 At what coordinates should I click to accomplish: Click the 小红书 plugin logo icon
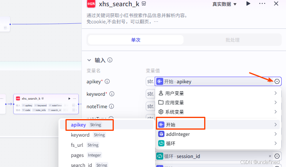click(91, 4)
